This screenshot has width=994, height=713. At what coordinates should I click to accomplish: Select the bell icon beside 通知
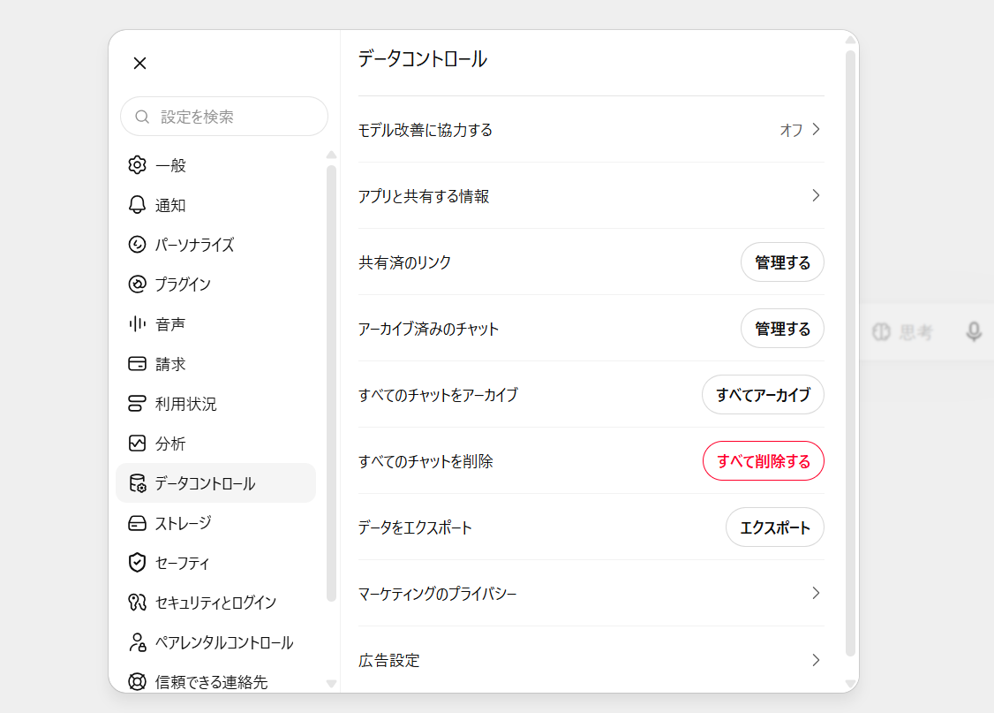coord(137,205)
